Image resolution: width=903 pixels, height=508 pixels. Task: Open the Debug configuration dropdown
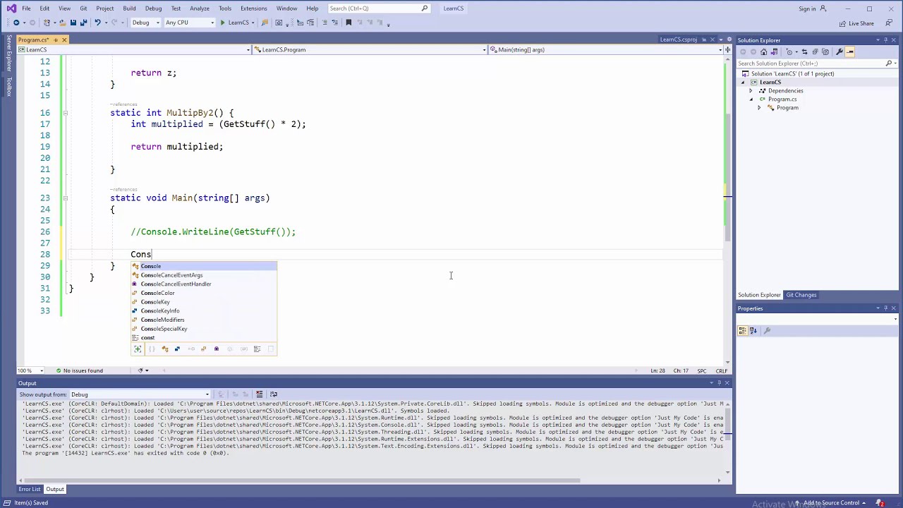coord(157,23)
